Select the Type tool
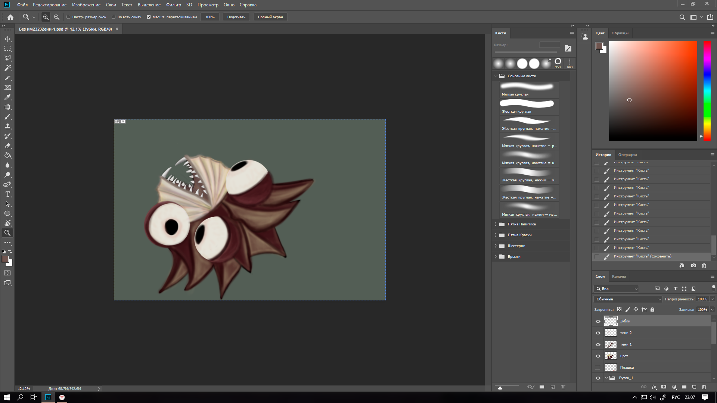717x403 pixels. point(7,194)
